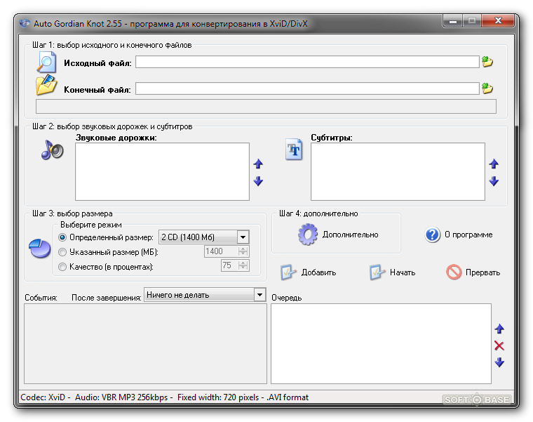This screenshot has height=422, width=533.
Task: Minimize the Auto Gordian Knot window
Action: [452, 21]
